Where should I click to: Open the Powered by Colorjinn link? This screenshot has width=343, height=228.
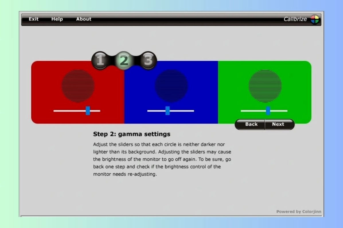click(x=299, y=212)
